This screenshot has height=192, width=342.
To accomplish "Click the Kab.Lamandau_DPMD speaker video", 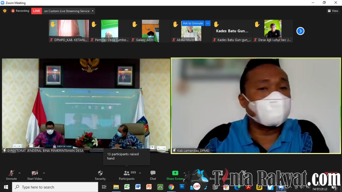I will tap(256, 105).
